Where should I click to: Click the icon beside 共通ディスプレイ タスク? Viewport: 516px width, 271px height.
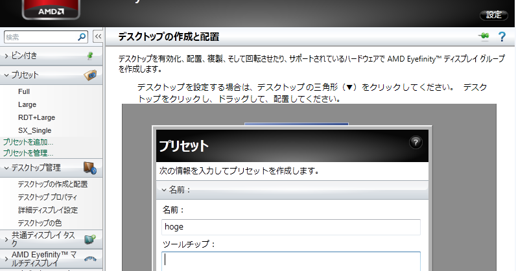[90, 239]
